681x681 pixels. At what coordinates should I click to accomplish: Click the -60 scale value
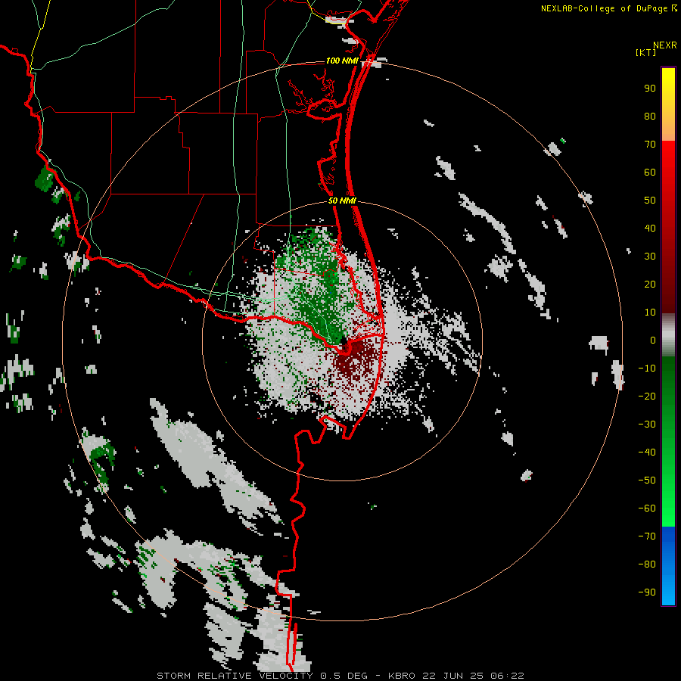coord(647,508)
